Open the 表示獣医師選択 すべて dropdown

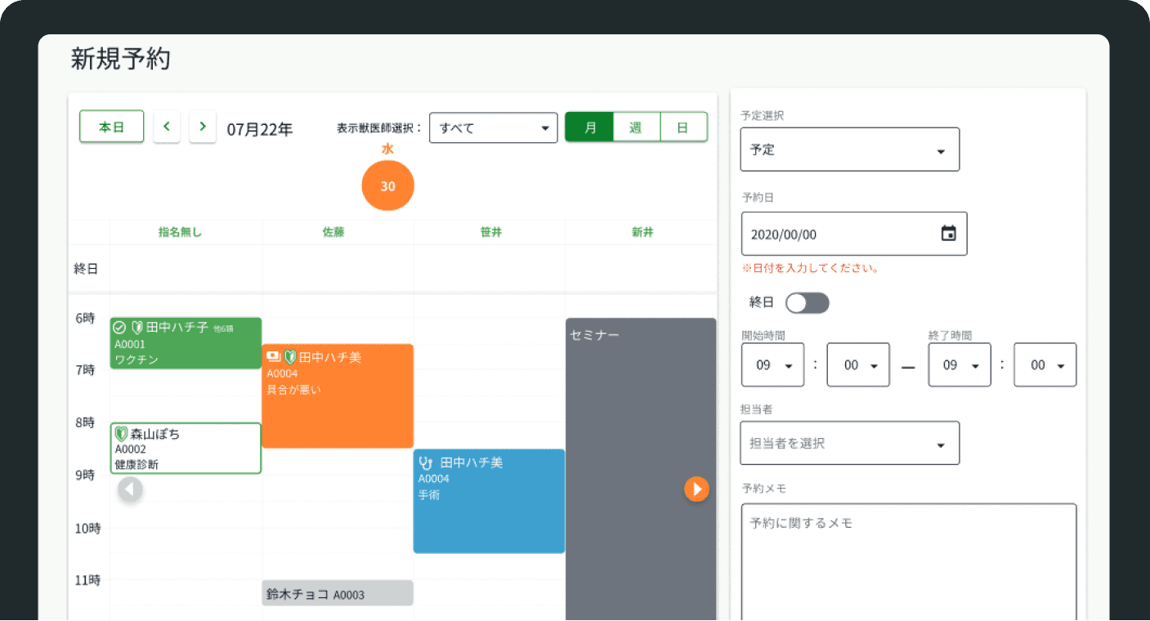(x=493, y=127)
